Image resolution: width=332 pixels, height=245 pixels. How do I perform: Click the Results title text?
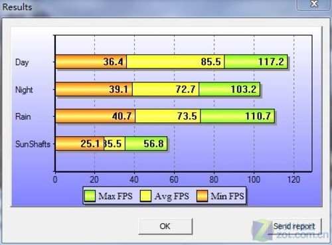tap(17, 7)
